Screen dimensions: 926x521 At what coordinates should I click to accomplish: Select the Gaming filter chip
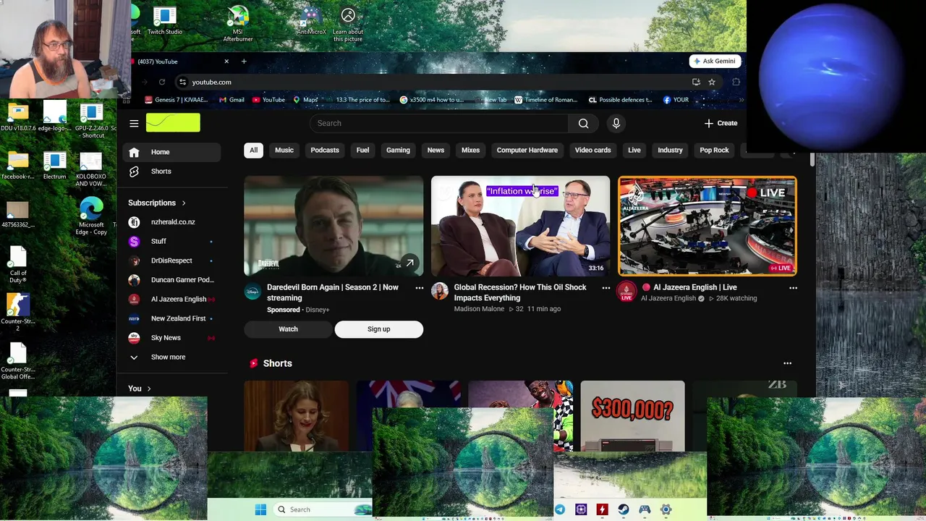398,150
